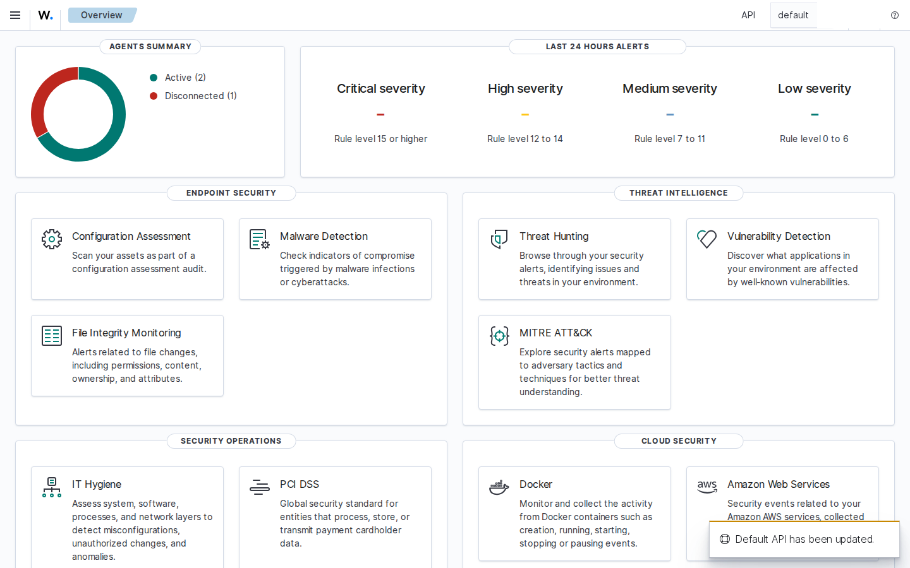Click the Critical severity alert count
The image size is (910, 568).
click(x=380, y=115)
